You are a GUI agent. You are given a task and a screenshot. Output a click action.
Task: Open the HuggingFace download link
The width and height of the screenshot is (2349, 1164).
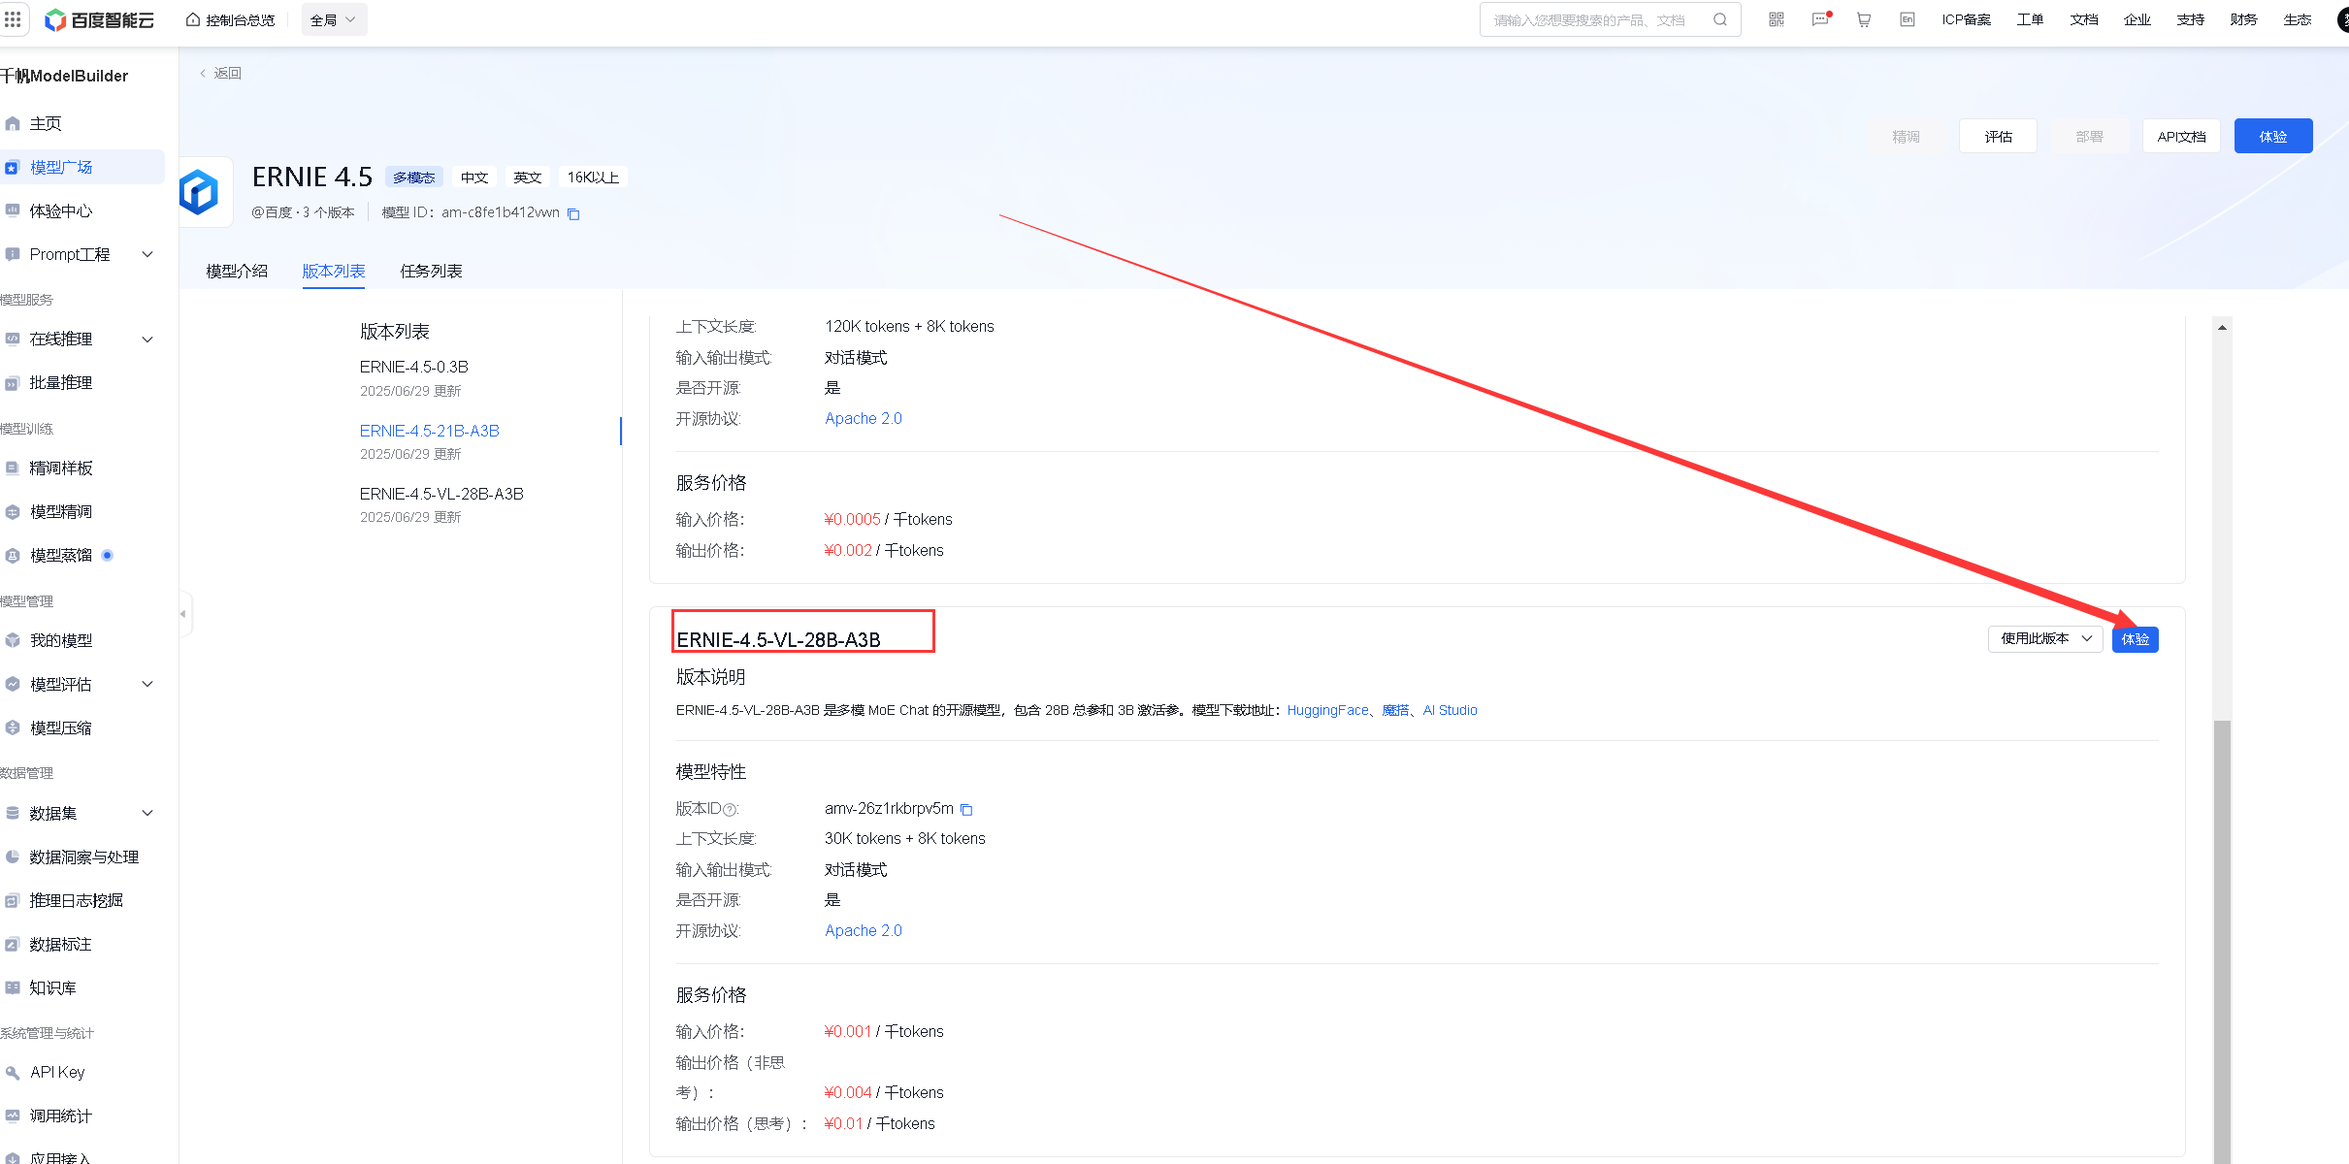coord(1327,710)
